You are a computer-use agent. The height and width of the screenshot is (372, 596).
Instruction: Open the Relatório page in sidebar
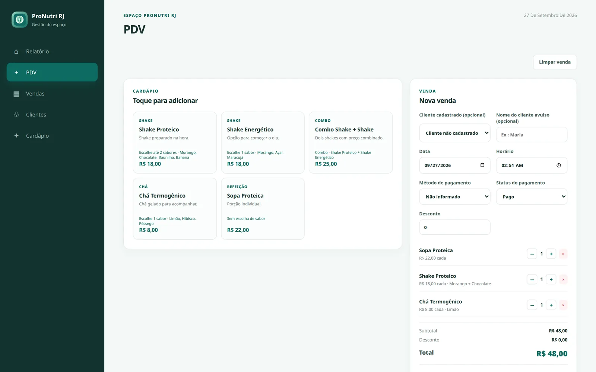pos(52,51)
